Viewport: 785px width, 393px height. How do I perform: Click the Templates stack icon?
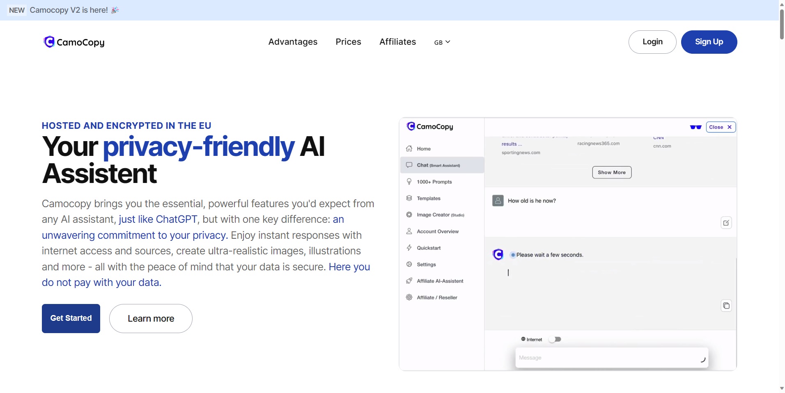(x=409, y=198)
